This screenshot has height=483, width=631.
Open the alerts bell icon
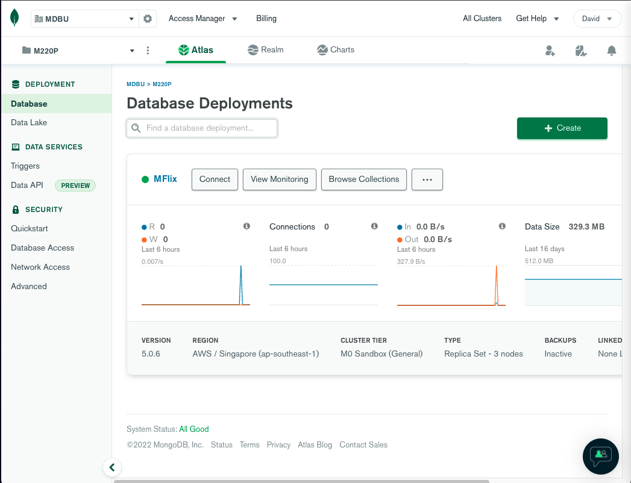(612, 51)
